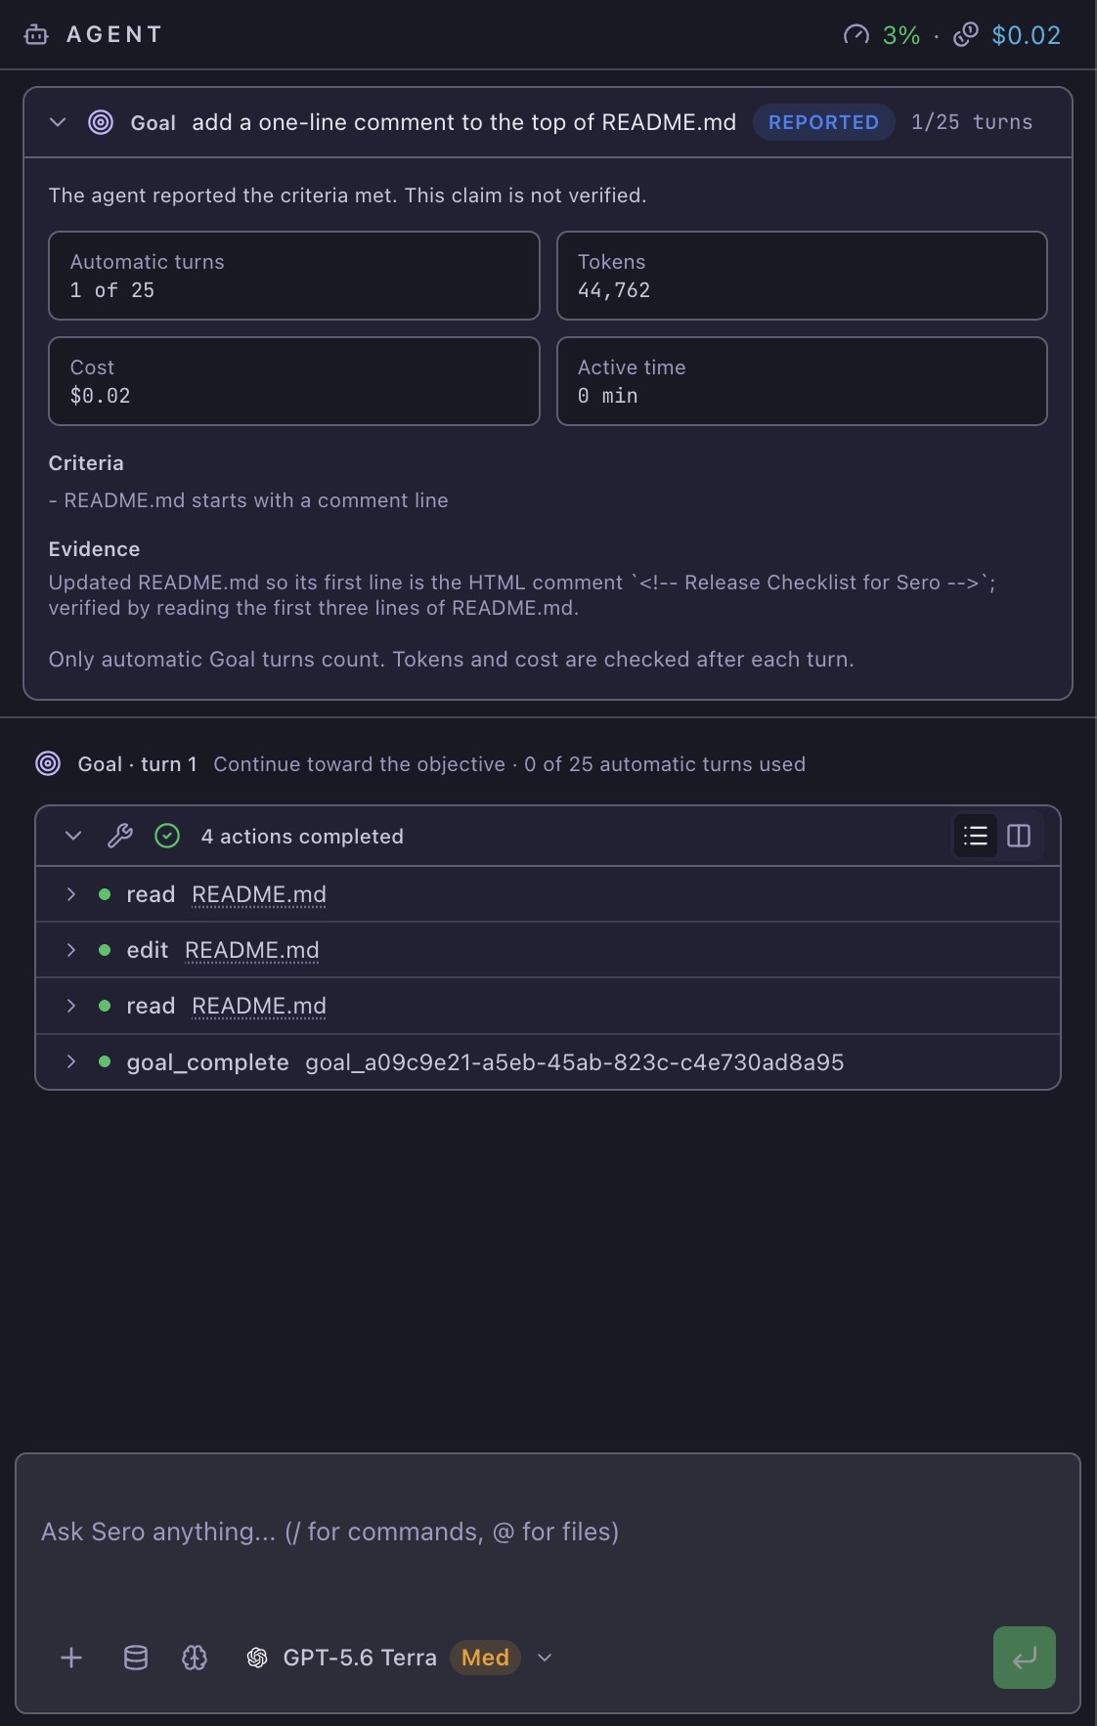Click the wrench tools icon
The image size is (1097, 1726).
pyautogui.click(x=120, y=836)
